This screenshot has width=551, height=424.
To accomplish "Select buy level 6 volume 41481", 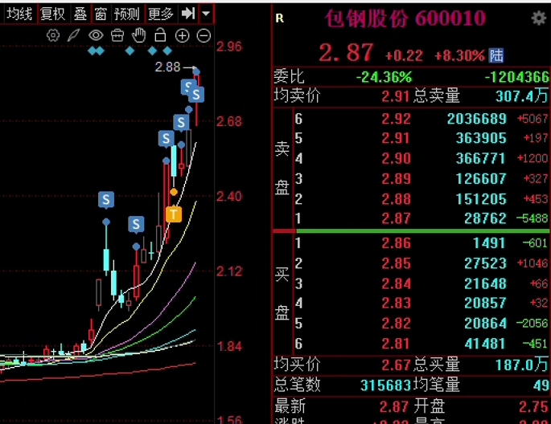I will [485, 344].
